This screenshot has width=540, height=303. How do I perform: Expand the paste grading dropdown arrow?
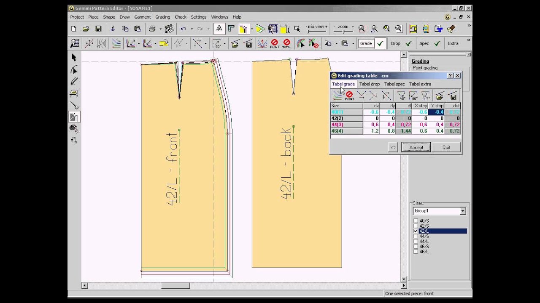tap(353, 44)
